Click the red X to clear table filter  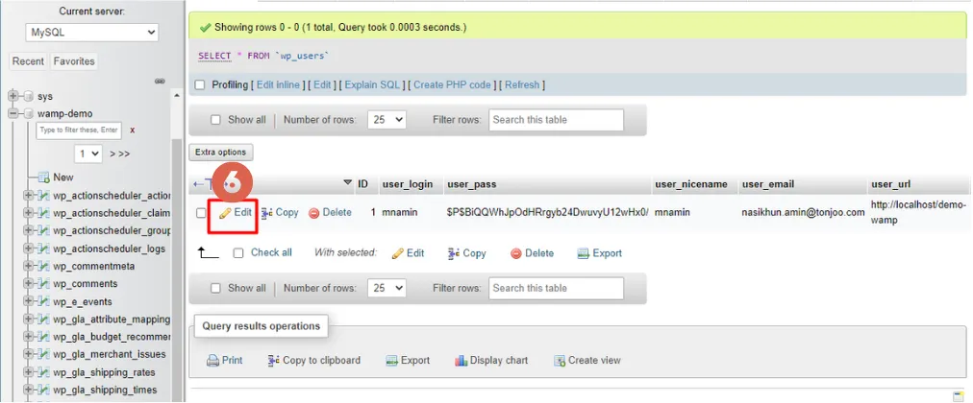click(x=132, y=130)
